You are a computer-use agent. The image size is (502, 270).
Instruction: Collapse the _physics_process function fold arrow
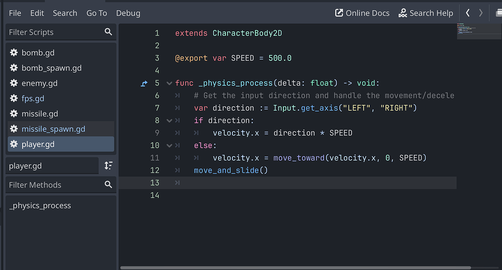(x=169, y=83)
